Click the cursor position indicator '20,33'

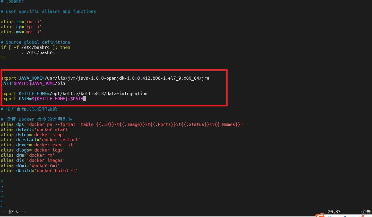click(x=334, y=211)
